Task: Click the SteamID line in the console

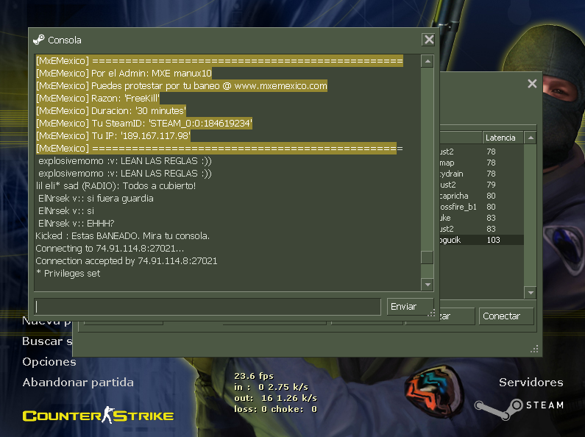Action: (x=144, y=124)
